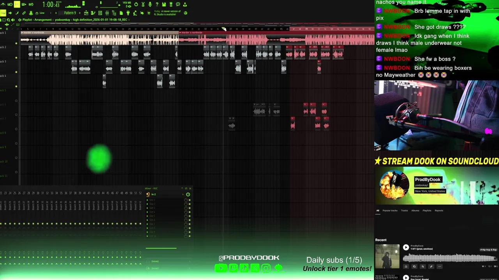Toggle mute on playlist Track 3

[16, 72]
